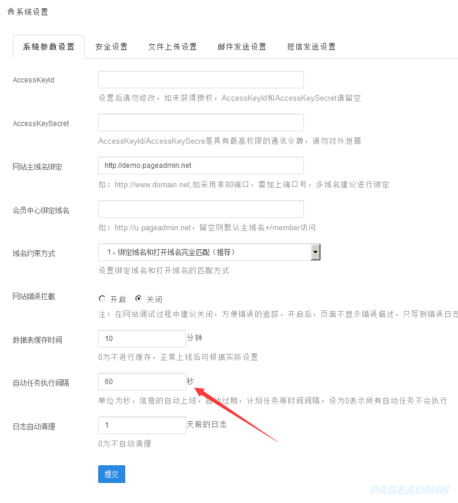Image resolution: width=458 pixels, height=503 pixels.
Task: Click the AccessKeyId input field
Action: [200, 80]
